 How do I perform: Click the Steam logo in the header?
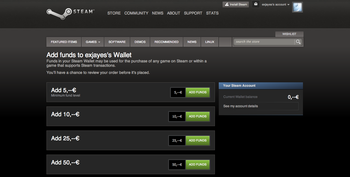[70, 13]
